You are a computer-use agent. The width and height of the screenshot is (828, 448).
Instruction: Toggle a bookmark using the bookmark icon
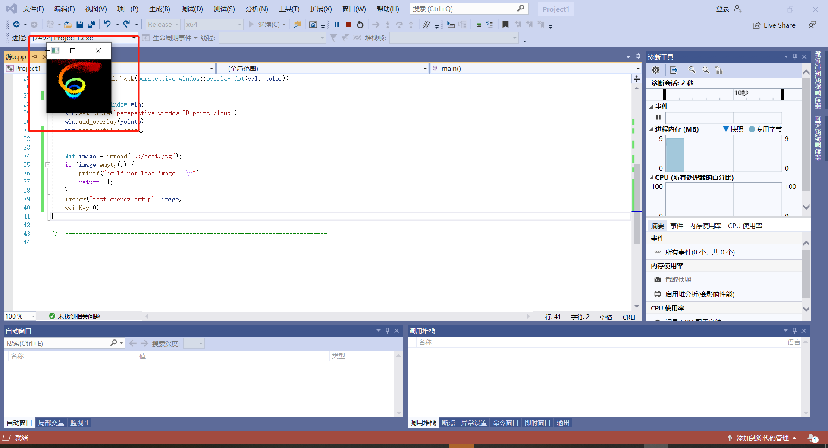505,25
